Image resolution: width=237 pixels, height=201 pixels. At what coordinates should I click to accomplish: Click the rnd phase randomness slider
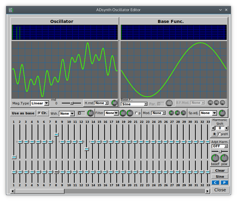(x=71, y=103)
